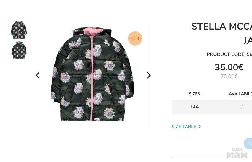Select the front view jacket thumbnail
The width and height of the screenshot is (252, 162).
pyautogui.click(x=19, y=30)
